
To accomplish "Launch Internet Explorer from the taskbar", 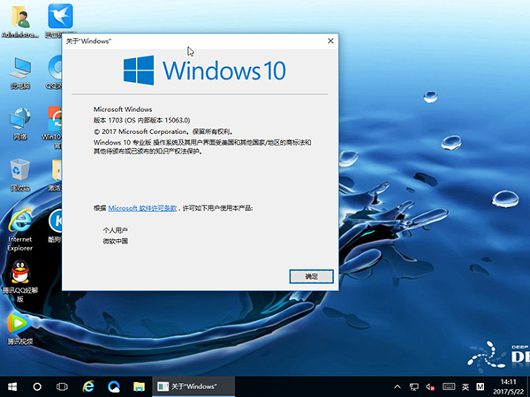I will point(88,386).
